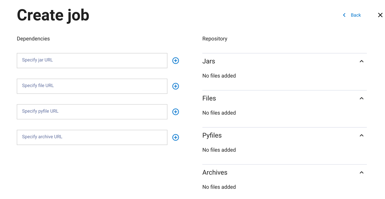The height and width of the screenshot is (199, 385).
Task: Activate the Specify archive URL field
Action: (x=92, y=137)
